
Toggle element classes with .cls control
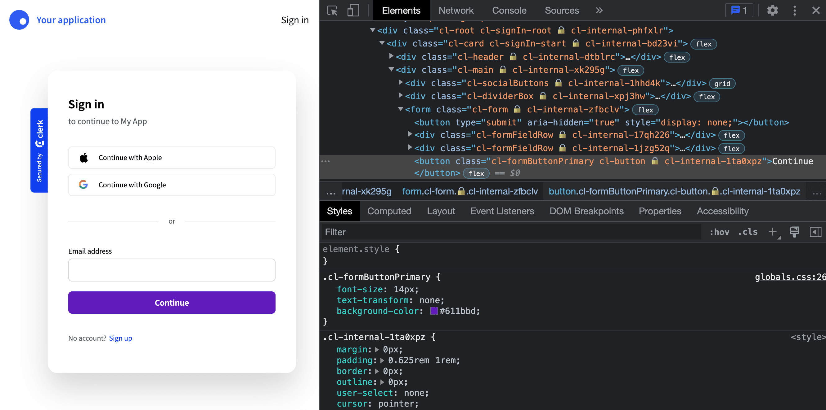coord(748,232)
